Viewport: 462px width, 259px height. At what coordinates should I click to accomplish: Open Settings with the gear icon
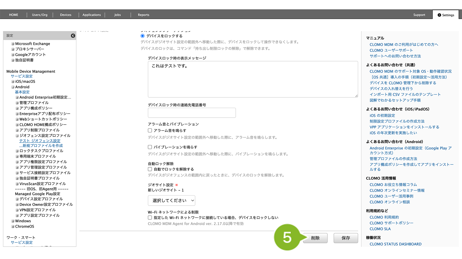click(x=446, y=15)
